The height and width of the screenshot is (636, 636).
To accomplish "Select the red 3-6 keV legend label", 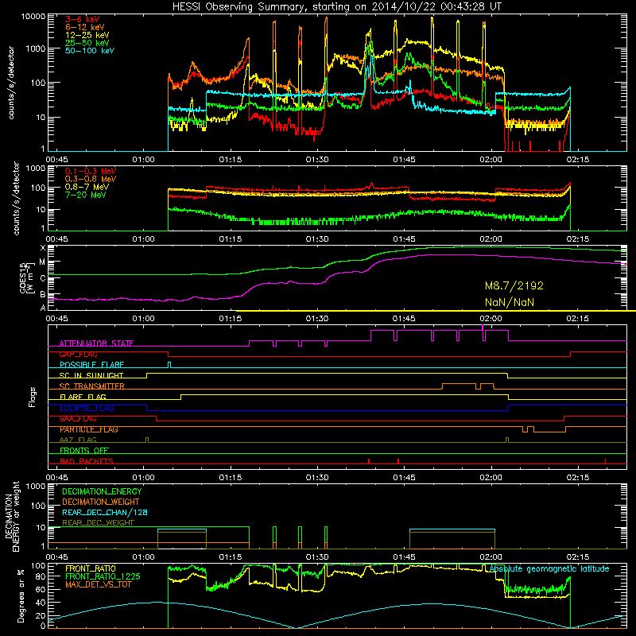I will 83,19.
